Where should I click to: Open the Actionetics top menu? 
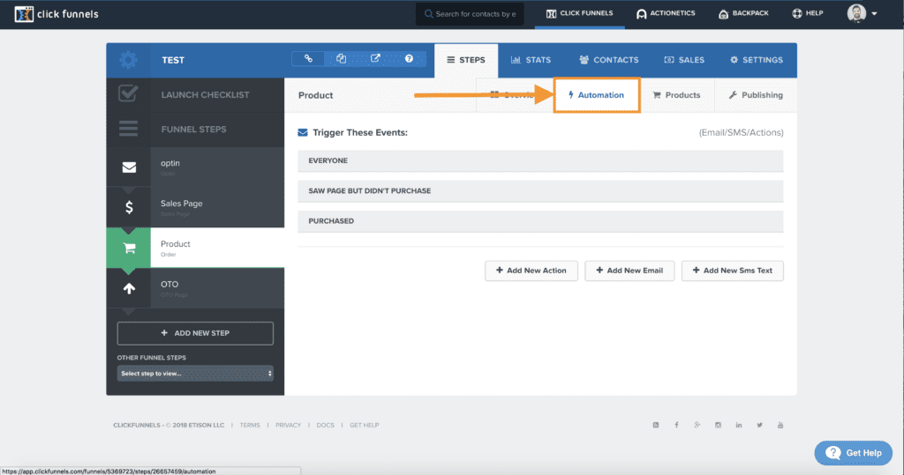click(666, 13)
